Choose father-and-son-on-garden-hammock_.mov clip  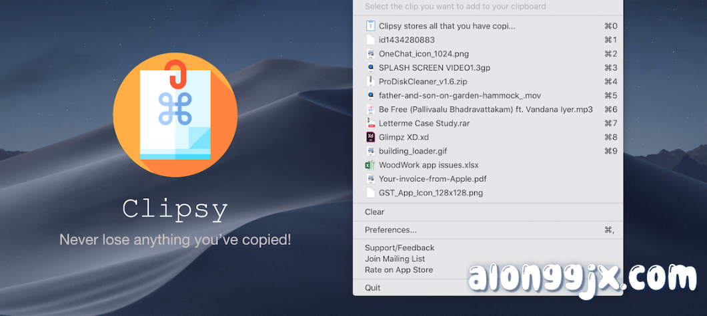(488, 96)
